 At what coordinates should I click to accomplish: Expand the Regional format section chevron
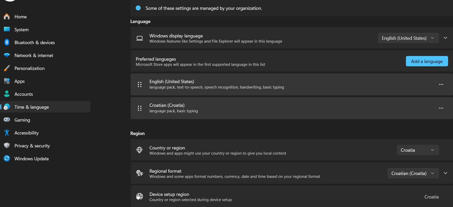click(446, 173)
